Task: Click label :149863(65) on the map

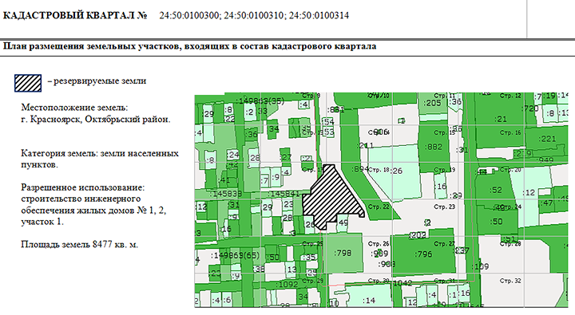Action: point(235,255)
